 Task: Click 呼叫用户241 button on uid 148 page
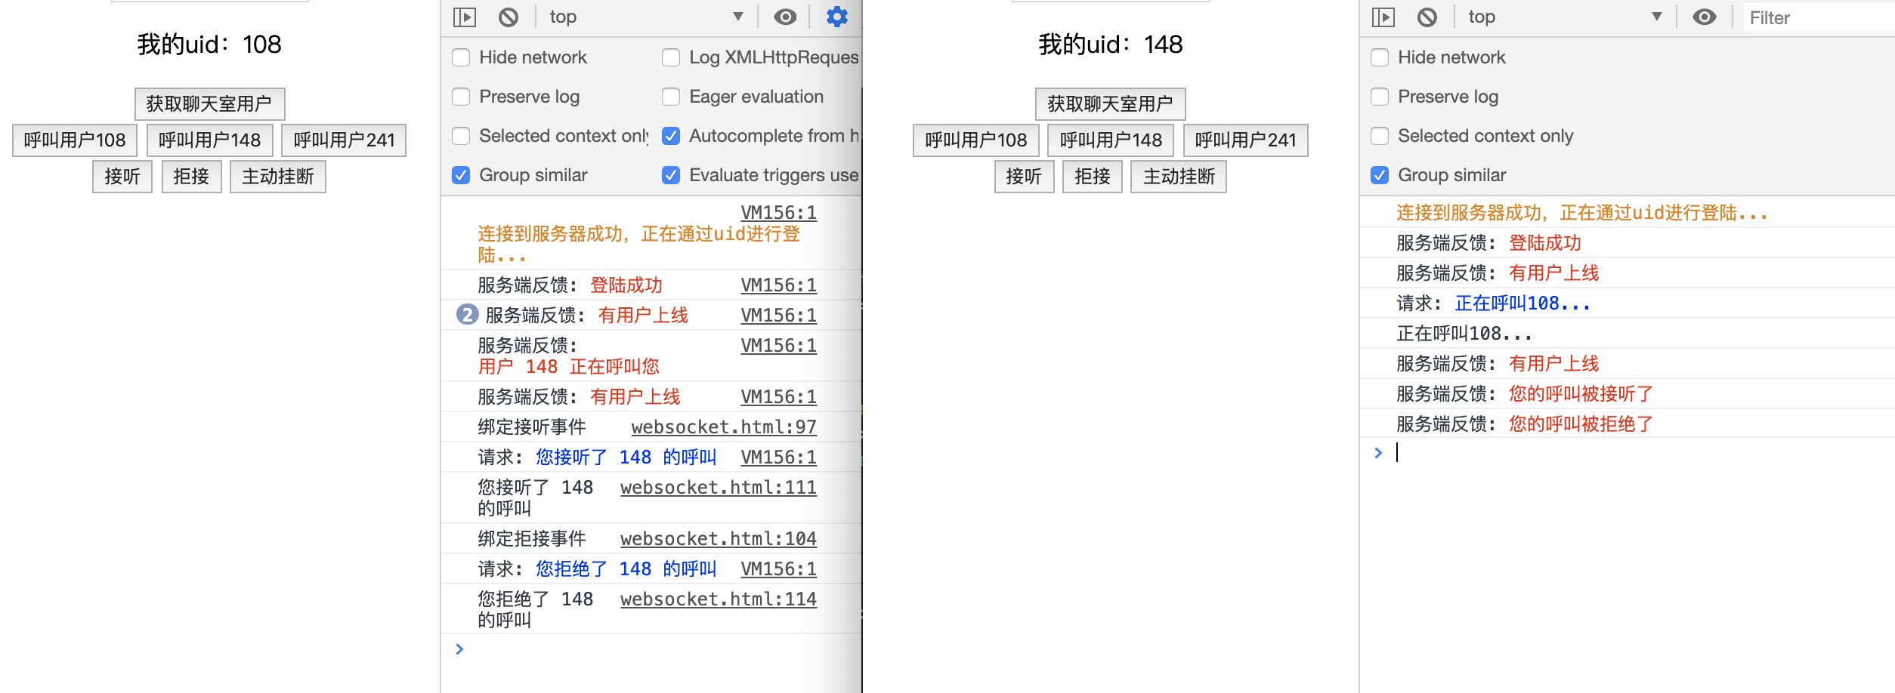click(x=1245, y=140)
